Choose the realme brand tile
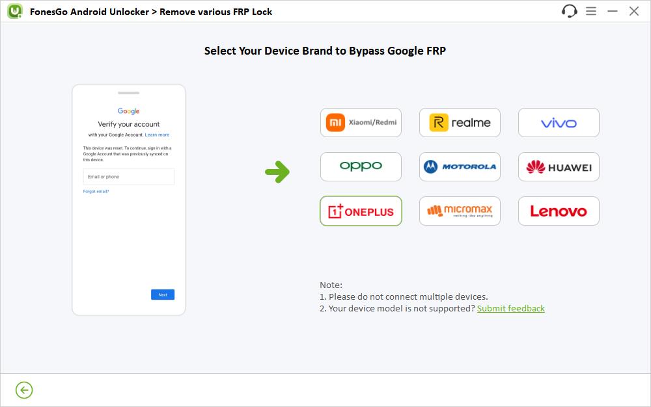651x407 pixels. coord(460,123)
